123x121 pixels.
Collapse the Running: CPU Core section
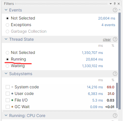coord(6,115)
